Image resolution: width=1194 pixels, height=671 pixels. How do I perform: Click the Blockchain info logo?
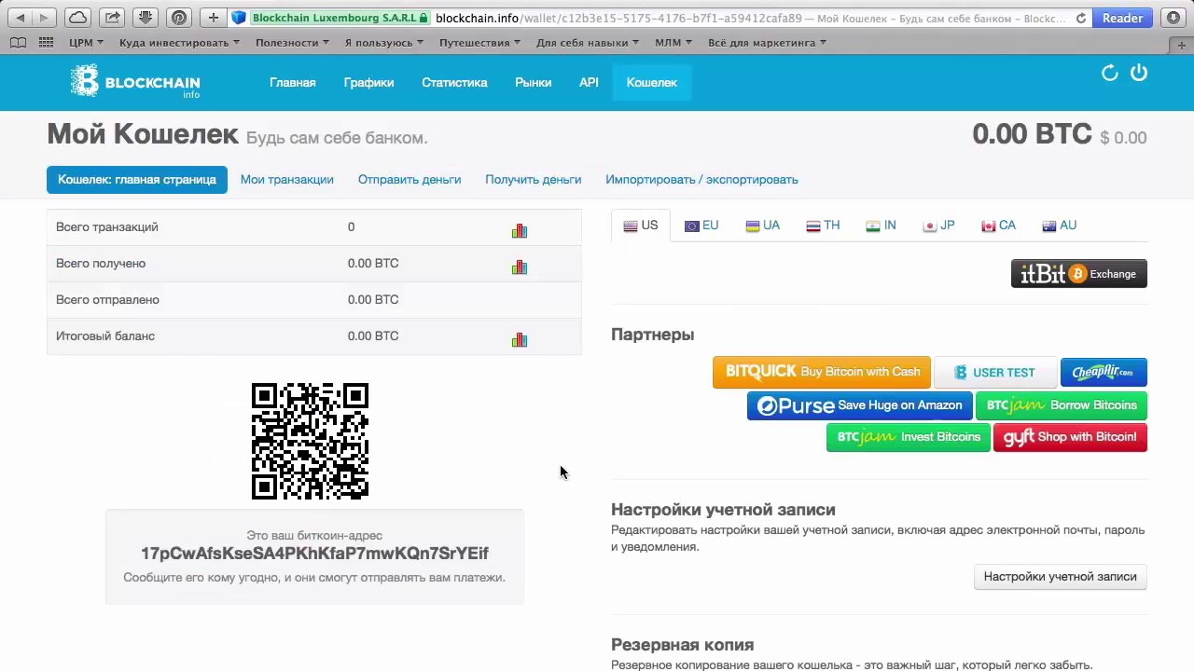(135, 82)
